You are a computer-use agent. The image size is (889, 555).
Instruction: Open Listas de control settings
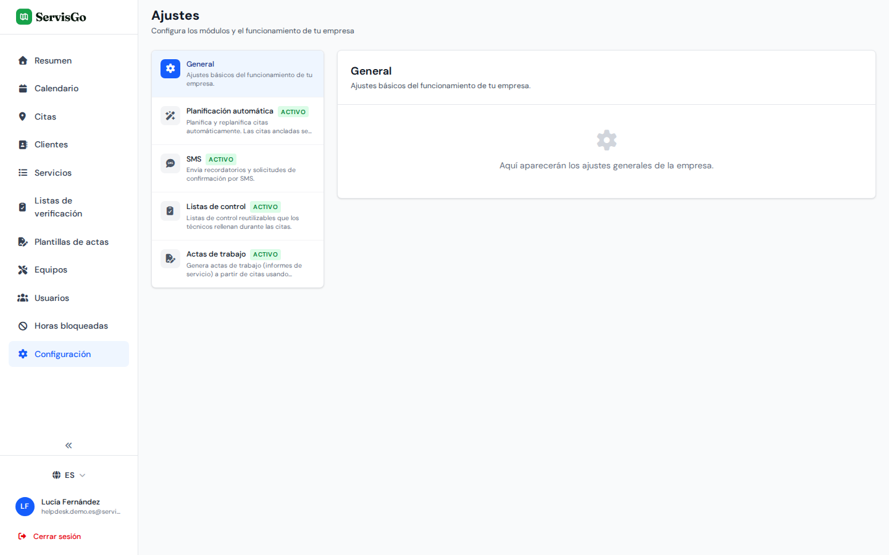[x=238, y=216]
